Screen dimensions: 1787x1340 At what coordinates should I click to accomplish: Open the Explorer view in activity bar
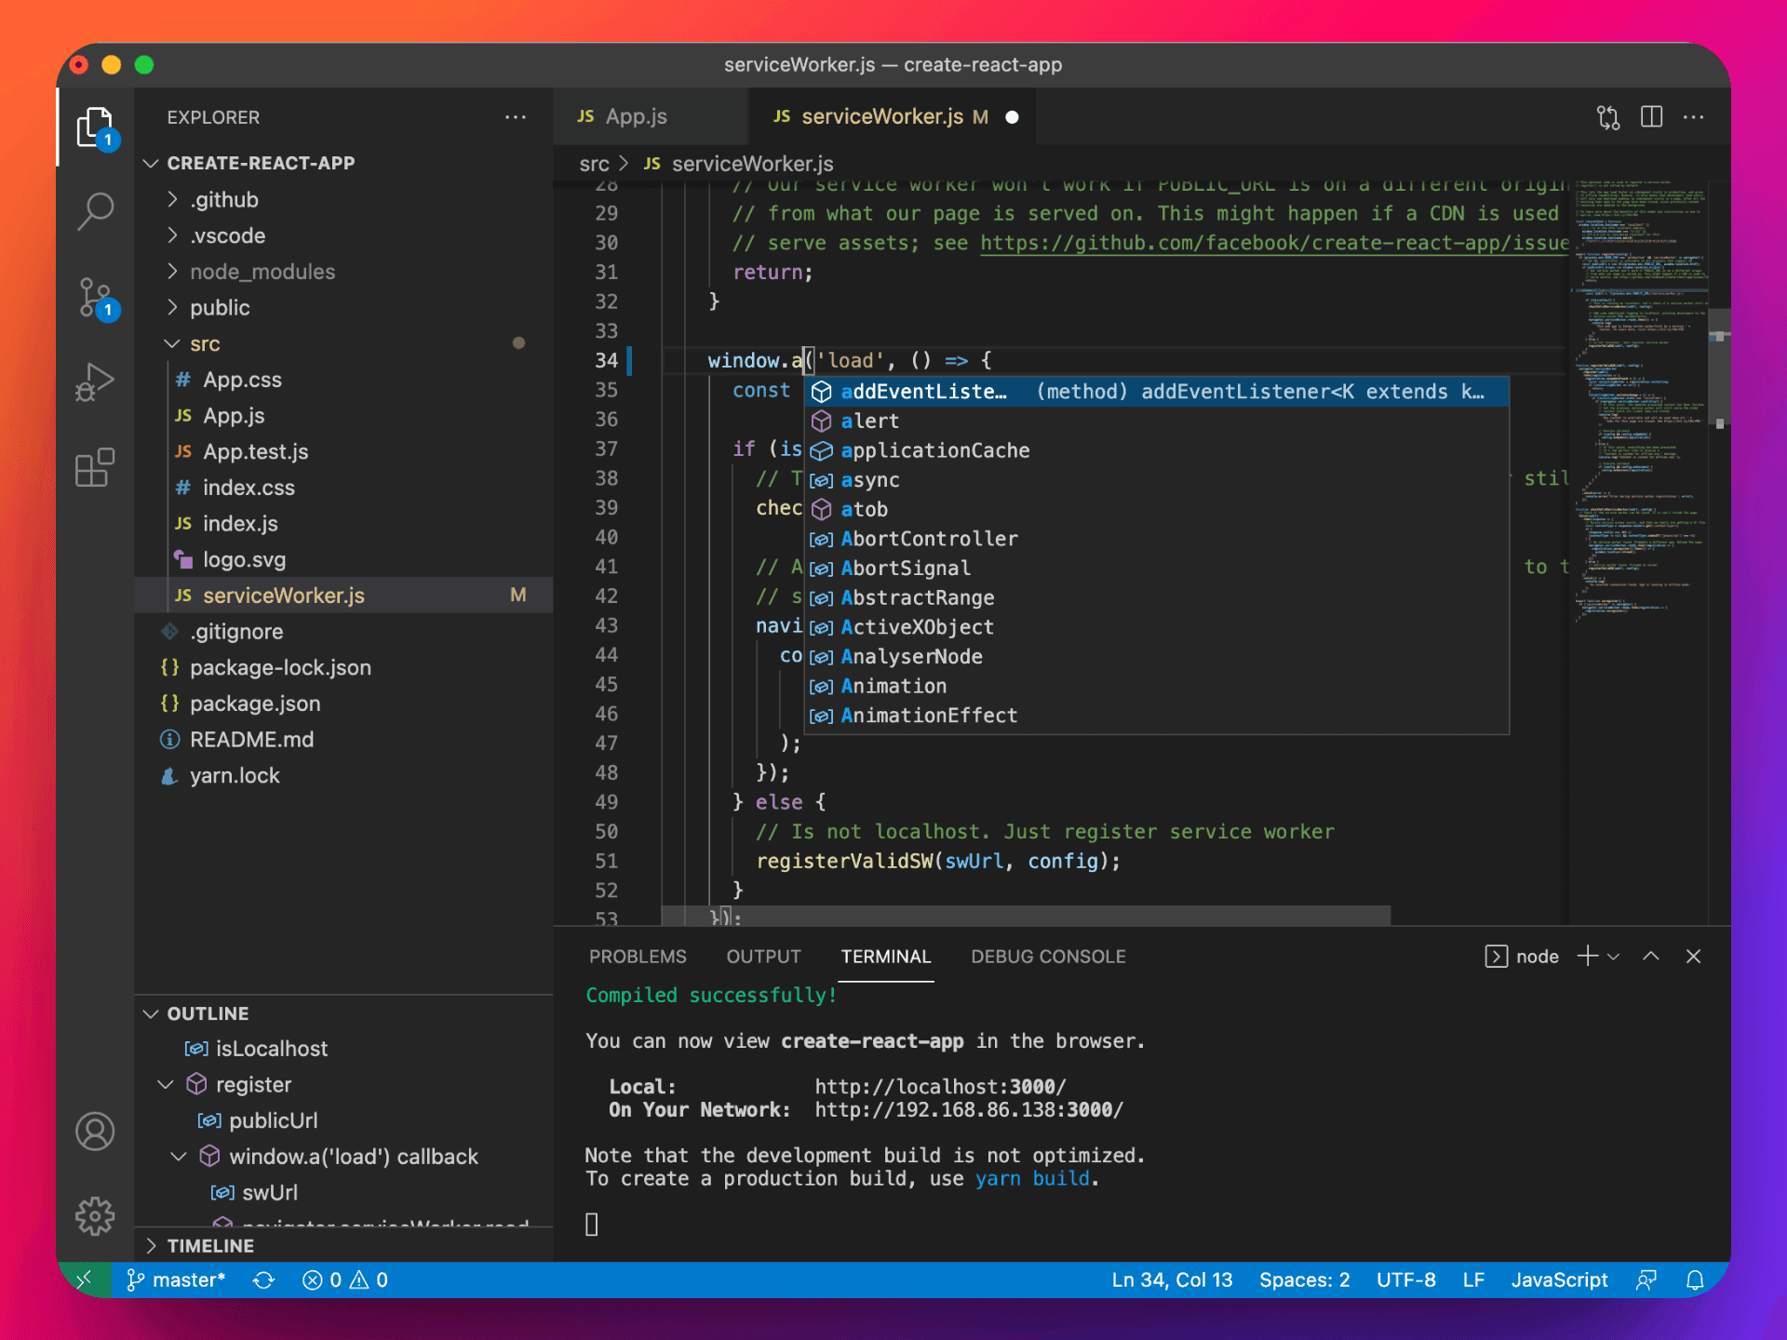click(x=95, y=127)
